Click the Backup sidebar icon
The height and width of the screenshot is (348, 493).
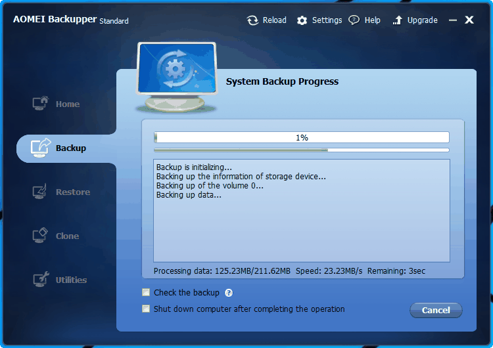[41, 148]
